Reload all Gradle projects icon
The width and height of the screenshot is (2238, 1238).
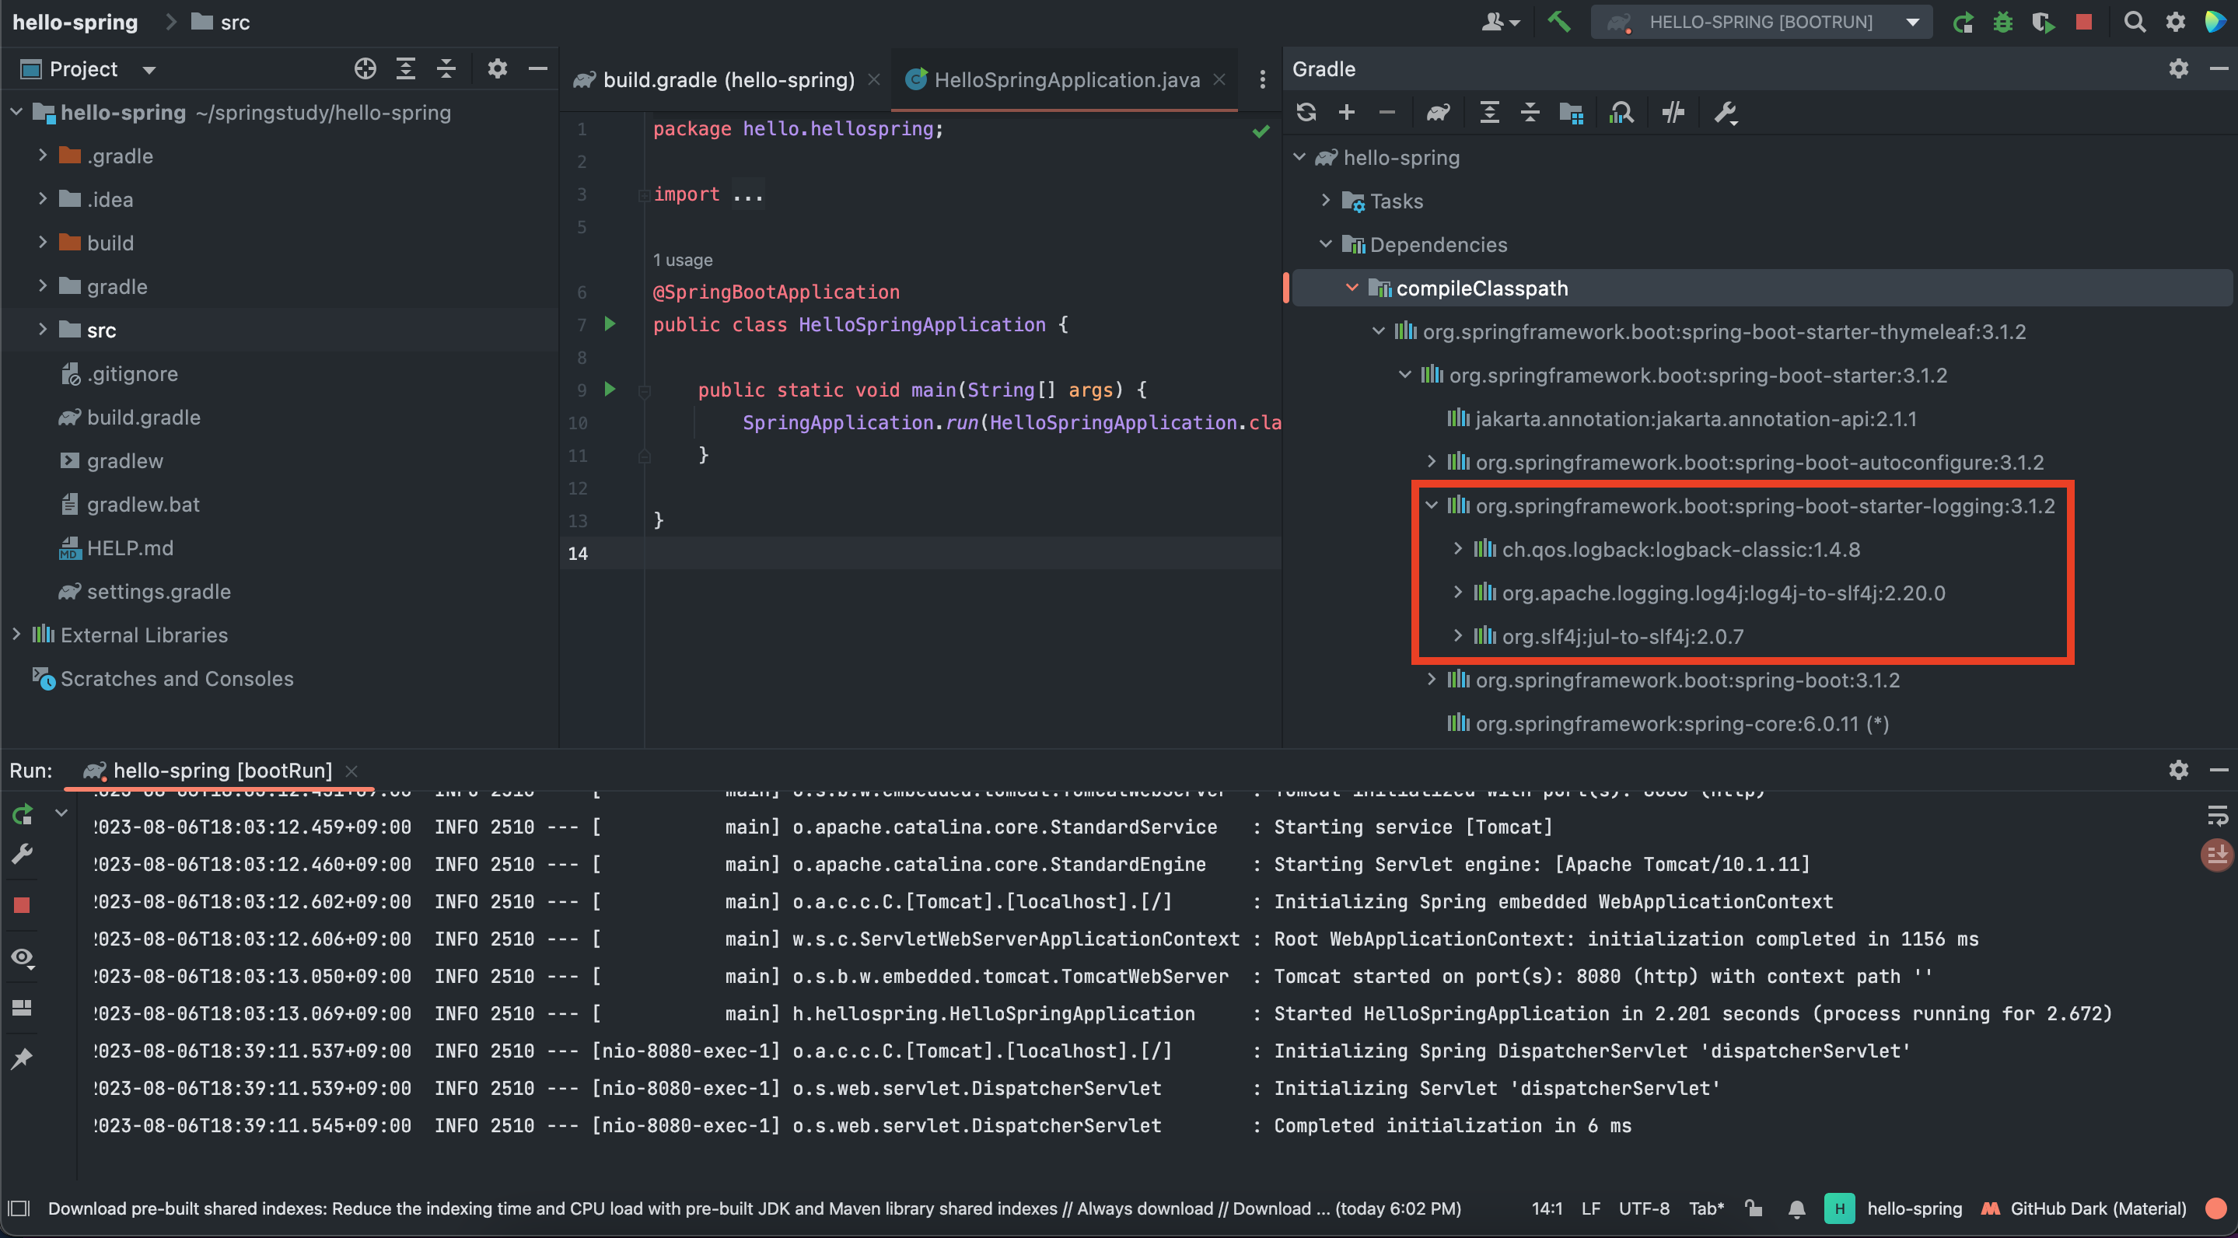click(x=1306, y=112)
